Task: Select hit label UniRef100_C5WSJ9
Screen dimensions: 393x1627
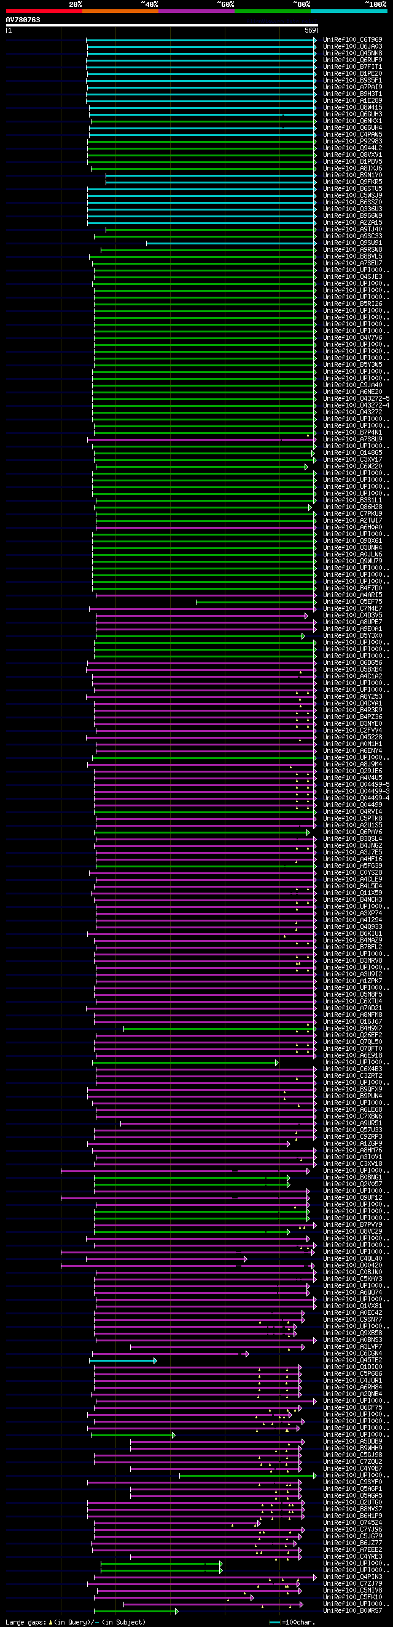Action: 352,196
